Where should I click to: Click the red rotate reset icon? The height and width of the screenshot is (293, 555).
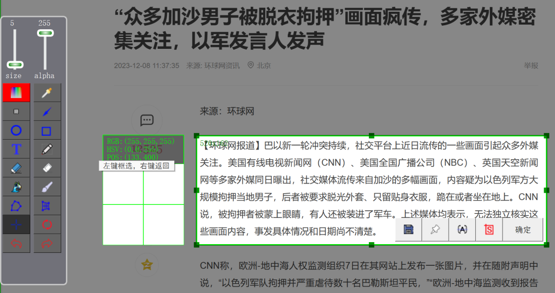[47, 224]
